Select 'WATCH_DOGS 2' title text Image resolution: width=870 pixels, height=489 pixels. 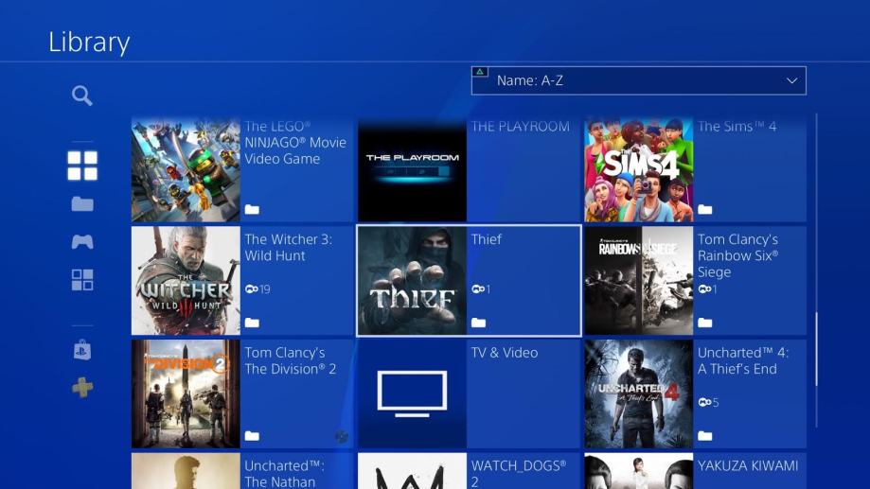(x=519, y=474)
